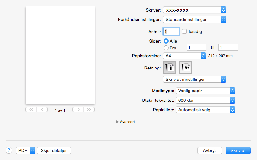Go to first page of preview
This screenshot has height=160, width=257.
31,110
